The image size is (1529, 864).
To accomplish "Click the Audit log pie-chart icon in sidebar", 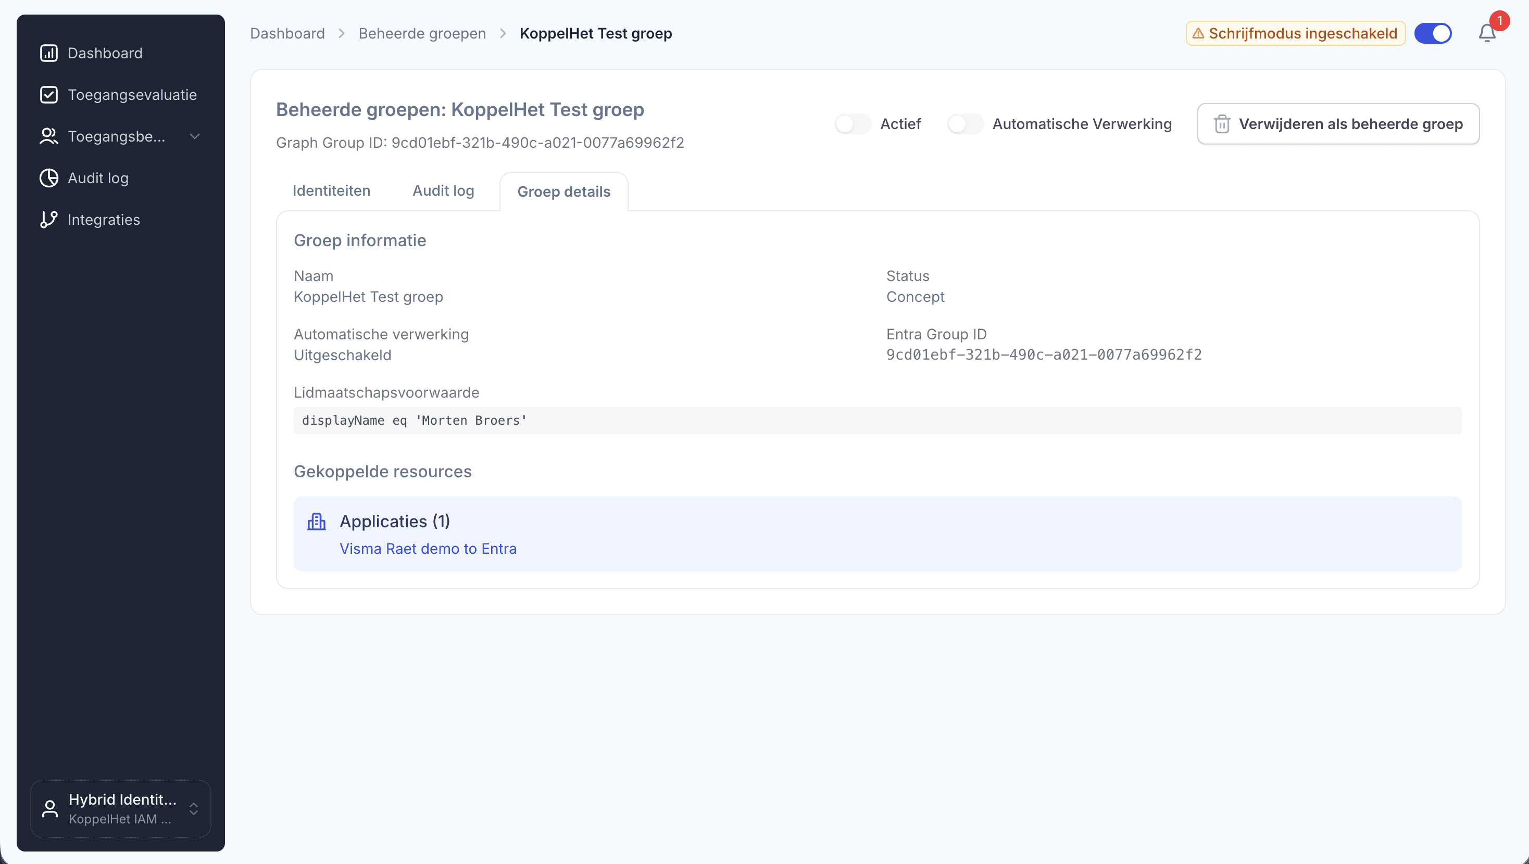I will [48, 178].
